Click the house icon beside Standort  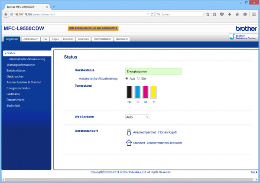[x=128, y=142]
